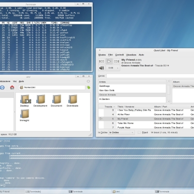Viewport: 194px width, 194px height.
Task: Select the song Purple Haze
Action: coord(146,128)
